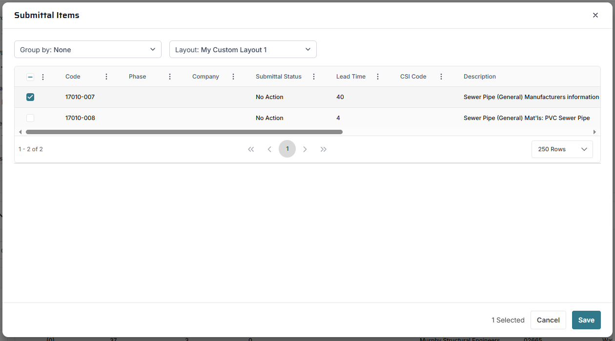This screenshot has height=341, width=615.
Task: Go to the last page of results
Action: [x=324, y=149]
